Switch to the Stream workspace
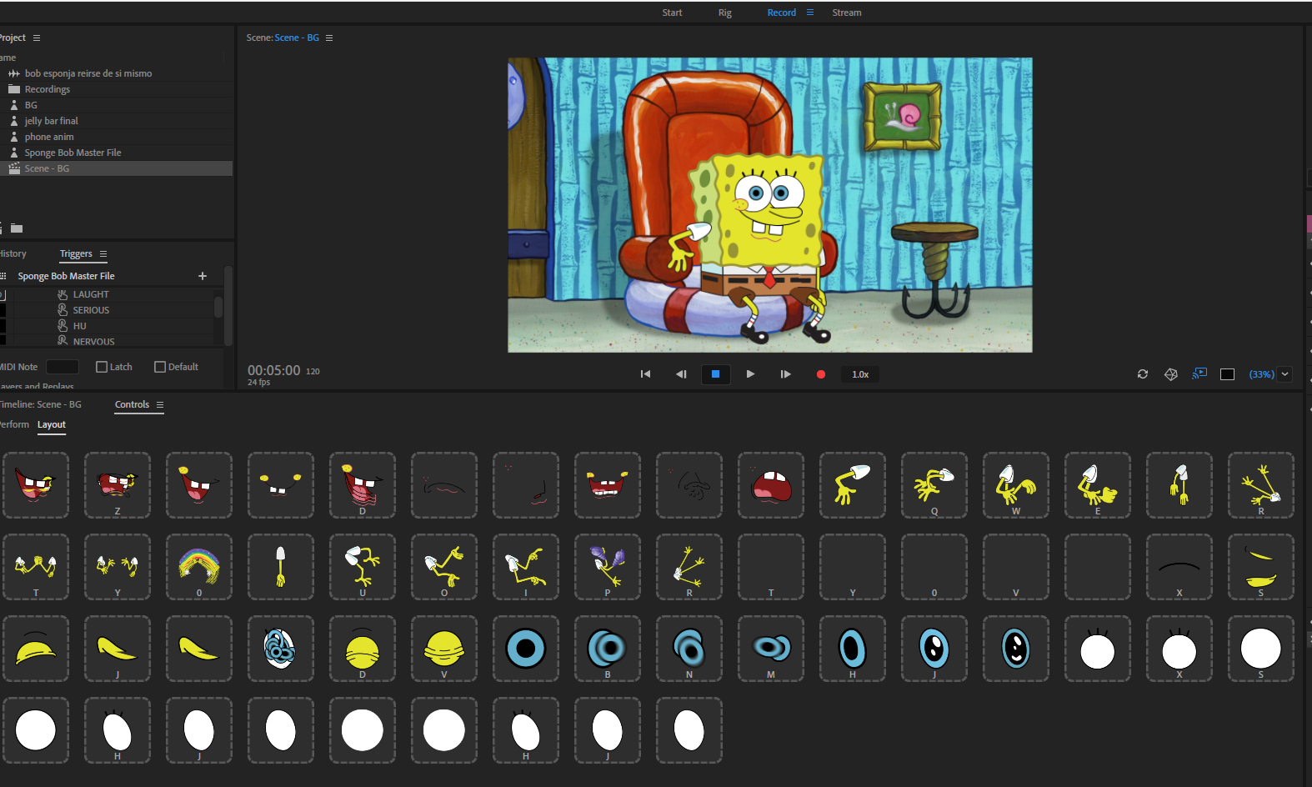 tap(847, 13)
